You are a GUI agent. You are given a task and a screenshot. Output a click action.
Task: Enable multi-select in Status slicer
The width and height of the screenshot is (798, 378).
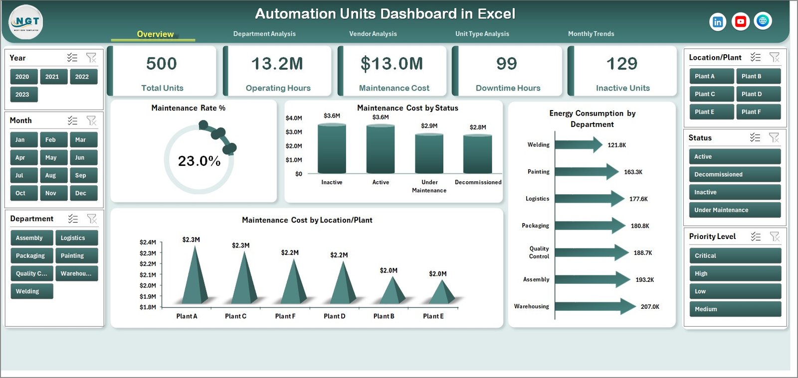click(x=755, y=137)
